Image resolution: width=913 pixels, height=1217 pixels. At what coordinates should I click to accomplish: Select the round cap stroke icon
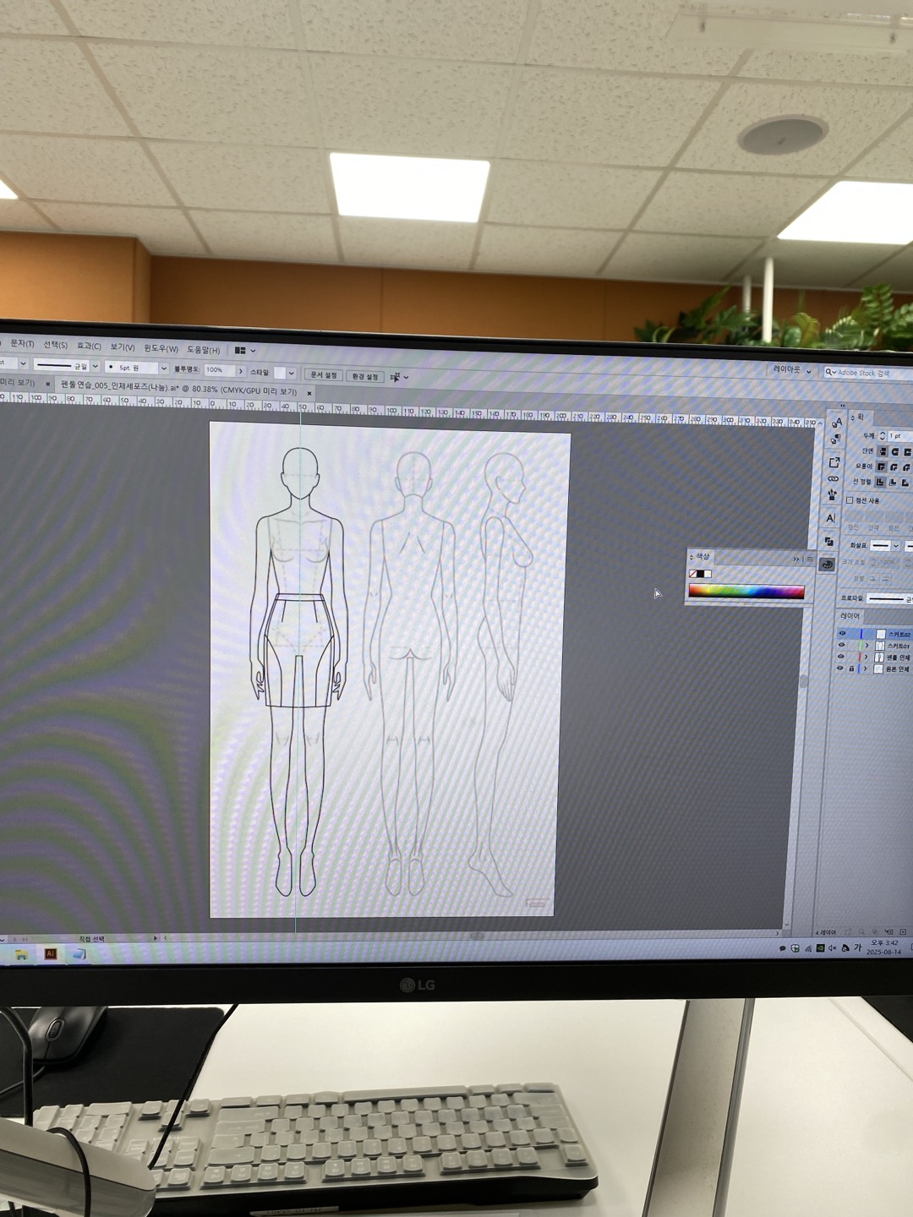click(x=894, y=452)
